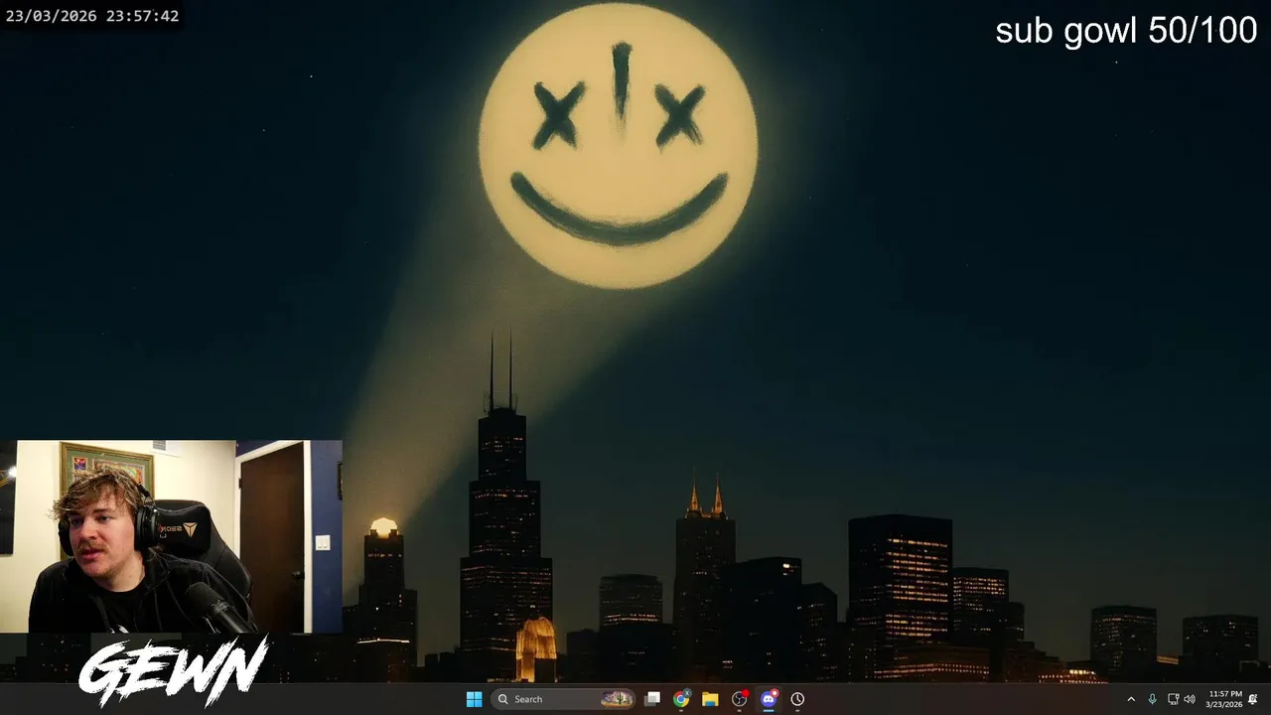Open the notification bell icon
This screenshot has width=1271, height=715.
point(1253,699)
